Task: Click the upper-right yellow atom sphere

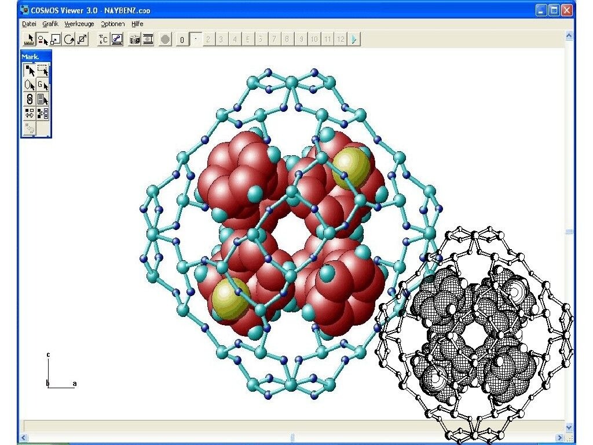Action: (351, 167)
